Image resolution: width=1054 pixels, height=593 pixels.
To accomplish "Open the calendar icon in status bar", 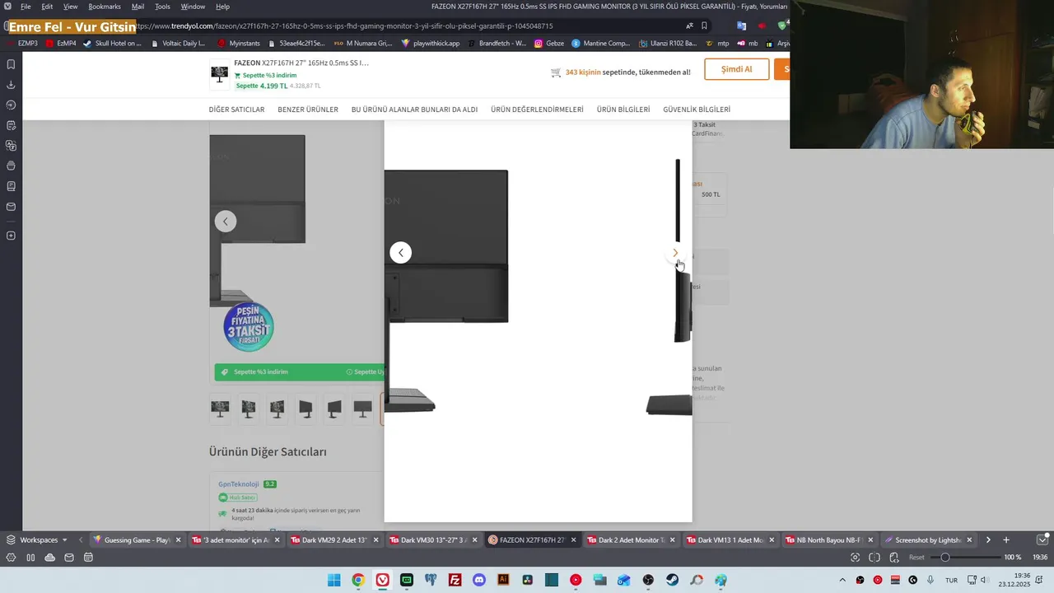I will click(x=88, y=558).
